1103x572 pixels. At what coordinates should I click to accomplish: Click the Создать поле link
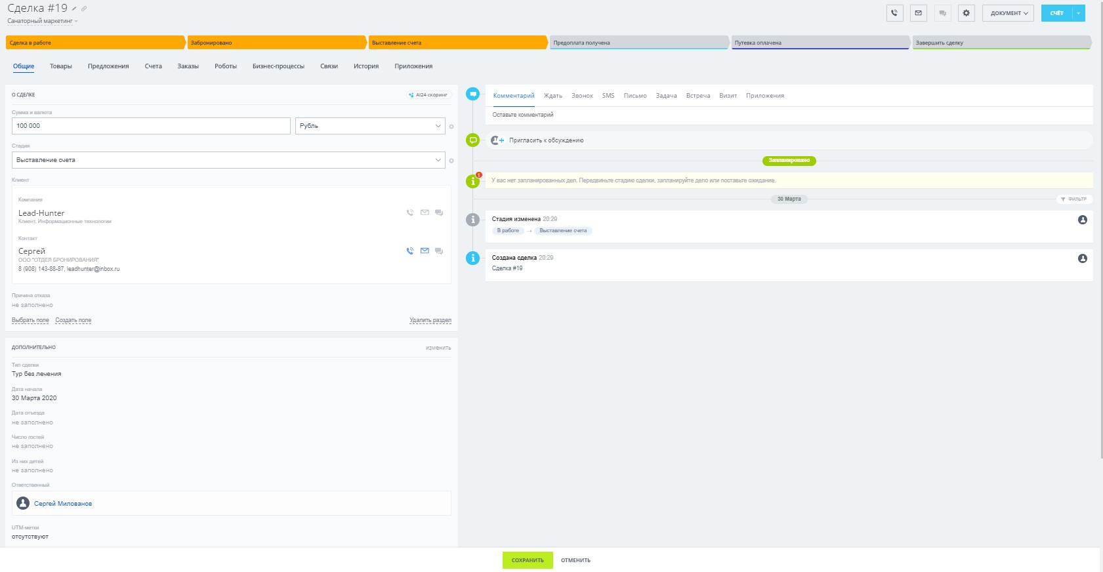(x=73, y=321)
